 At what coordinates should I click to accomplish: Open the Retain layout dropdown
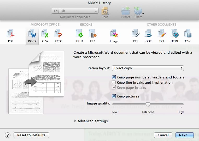[148, 68]
